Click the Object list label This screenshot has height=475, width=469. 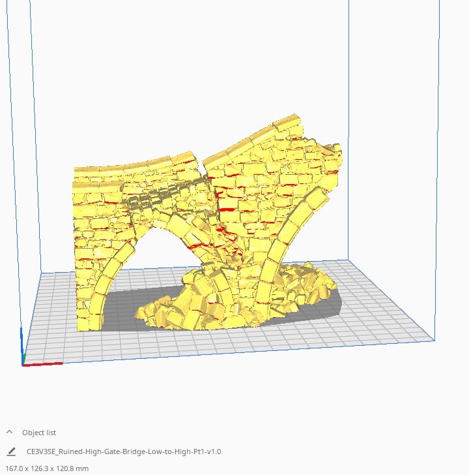(39, 433)
